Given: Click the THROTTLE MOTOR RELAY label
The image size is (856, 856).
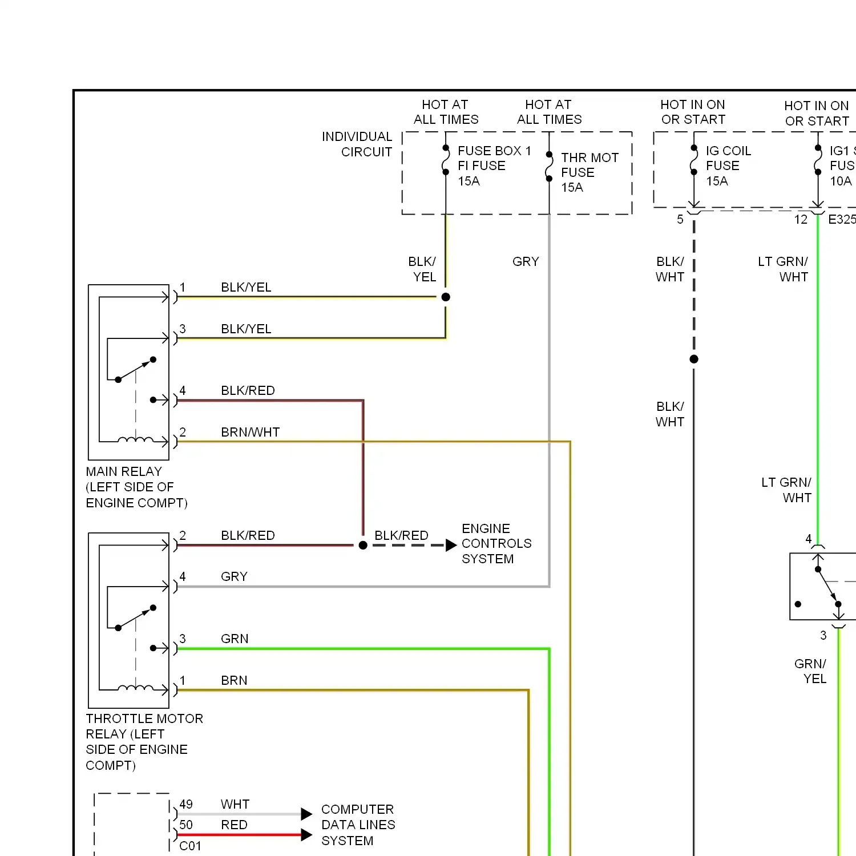Looking at the screenshot, I should coord(144,741).
